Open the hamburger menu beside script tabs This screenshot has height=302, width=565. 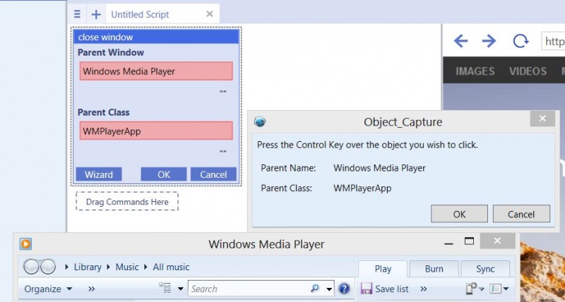click(77, 14)
